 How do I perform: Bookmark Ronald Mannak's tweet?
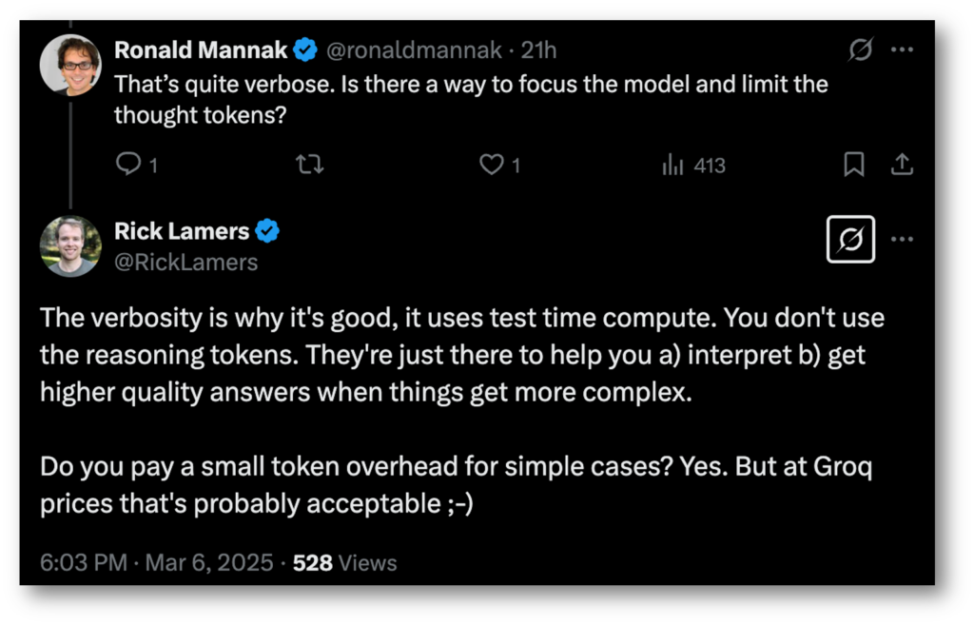854,165
